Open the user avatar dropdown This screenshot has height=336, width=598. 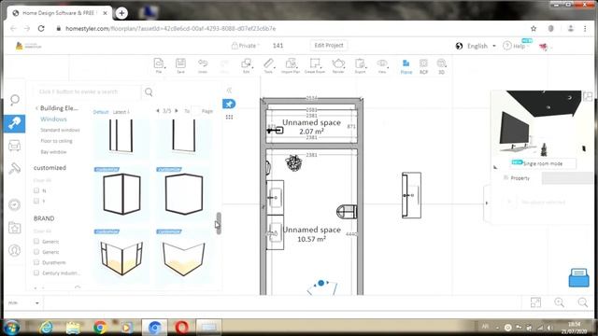tap(545, 47)
